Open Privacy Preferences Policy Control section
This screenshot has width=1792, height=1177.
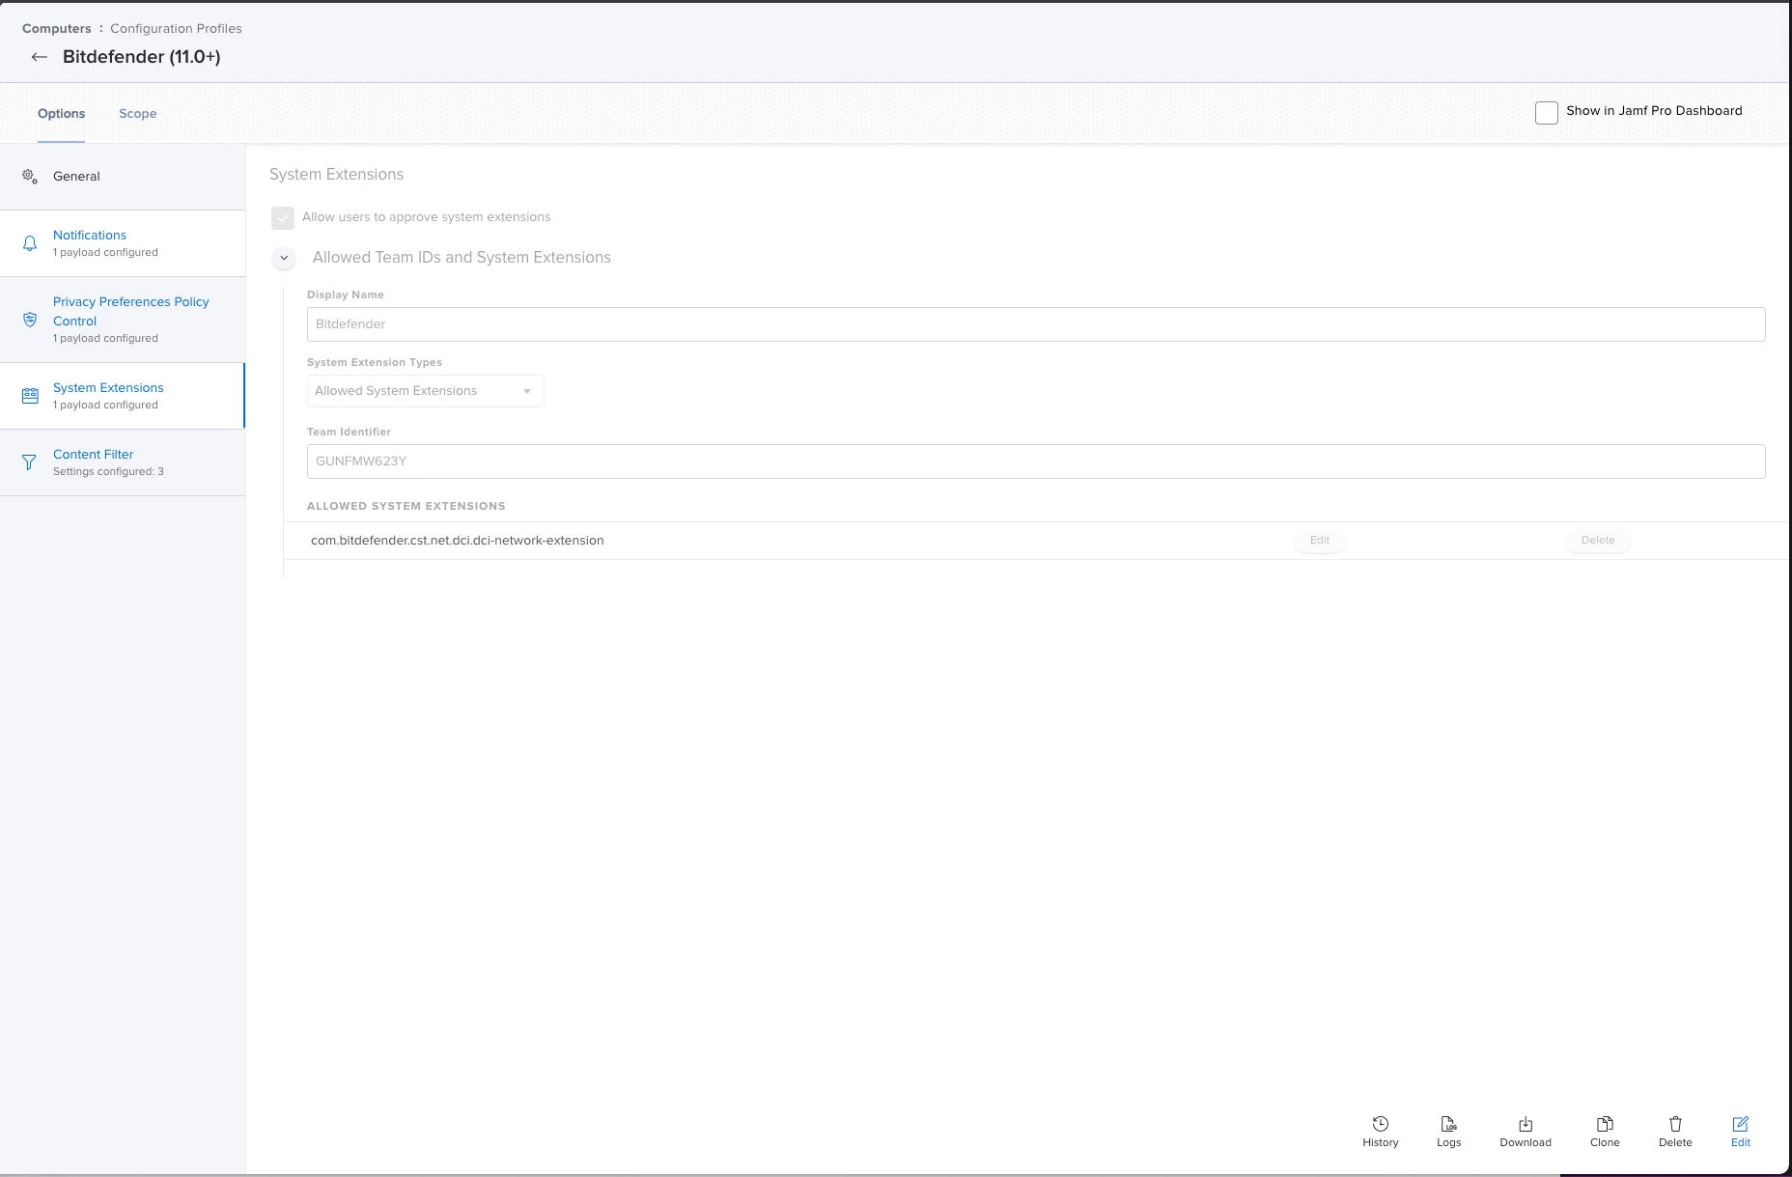[x=123, y=320]
